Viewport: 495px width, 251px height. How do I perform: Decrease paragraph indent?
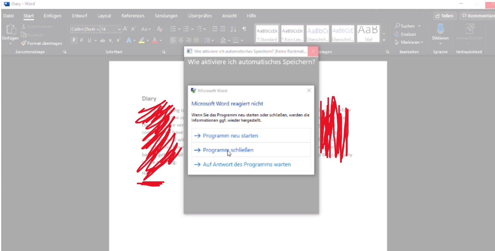(x=215, y=29)
